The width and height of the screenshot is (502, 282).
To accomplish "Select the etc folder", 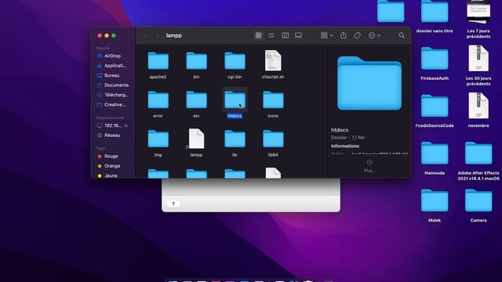I will click(196, 100).
